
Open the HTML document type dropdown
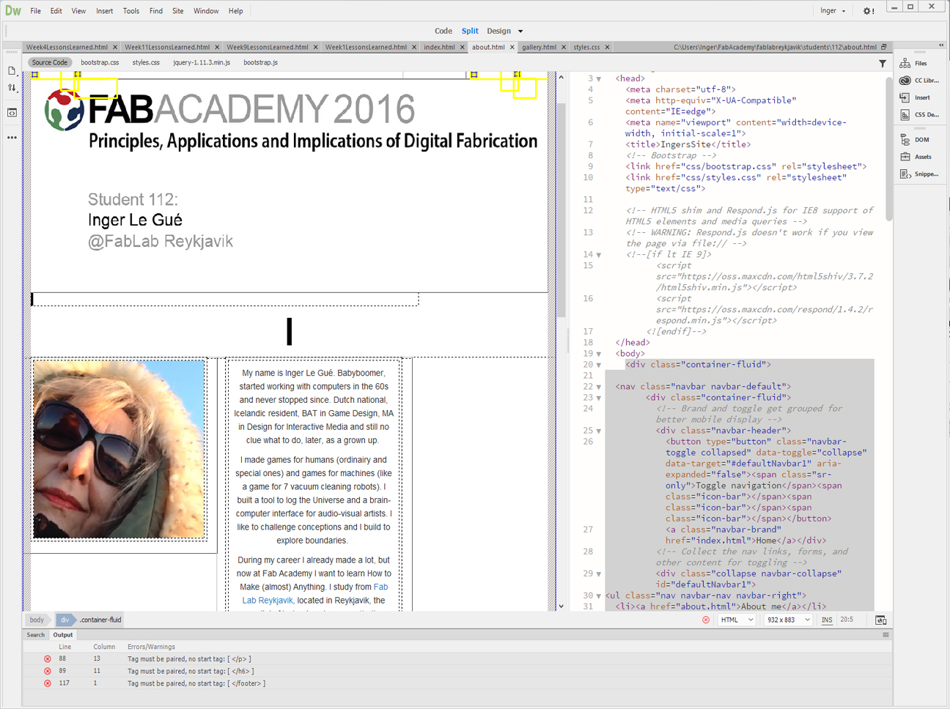[x=736, y=620]
